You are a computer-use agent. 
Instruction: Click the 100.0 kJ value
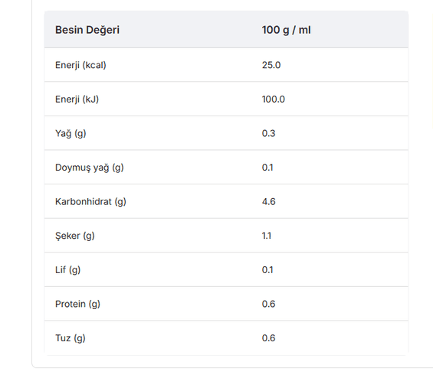click(x=274, y=99)
